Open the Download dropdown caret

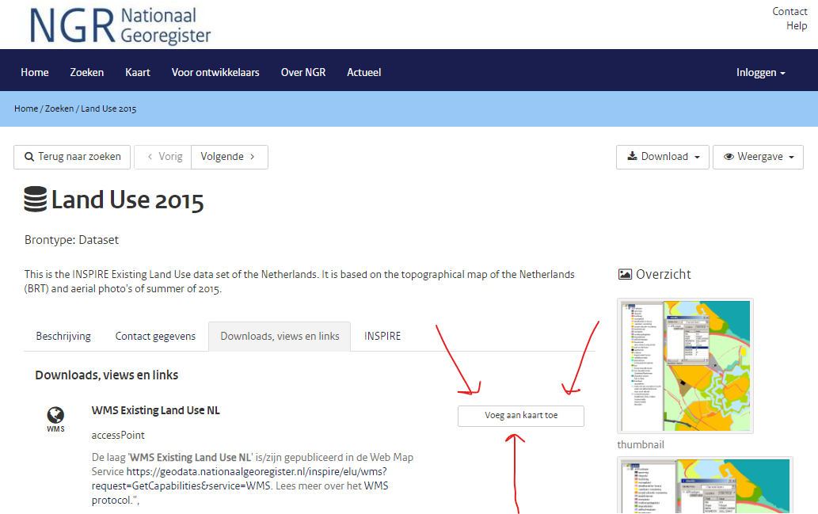click(x=697, y=157)
